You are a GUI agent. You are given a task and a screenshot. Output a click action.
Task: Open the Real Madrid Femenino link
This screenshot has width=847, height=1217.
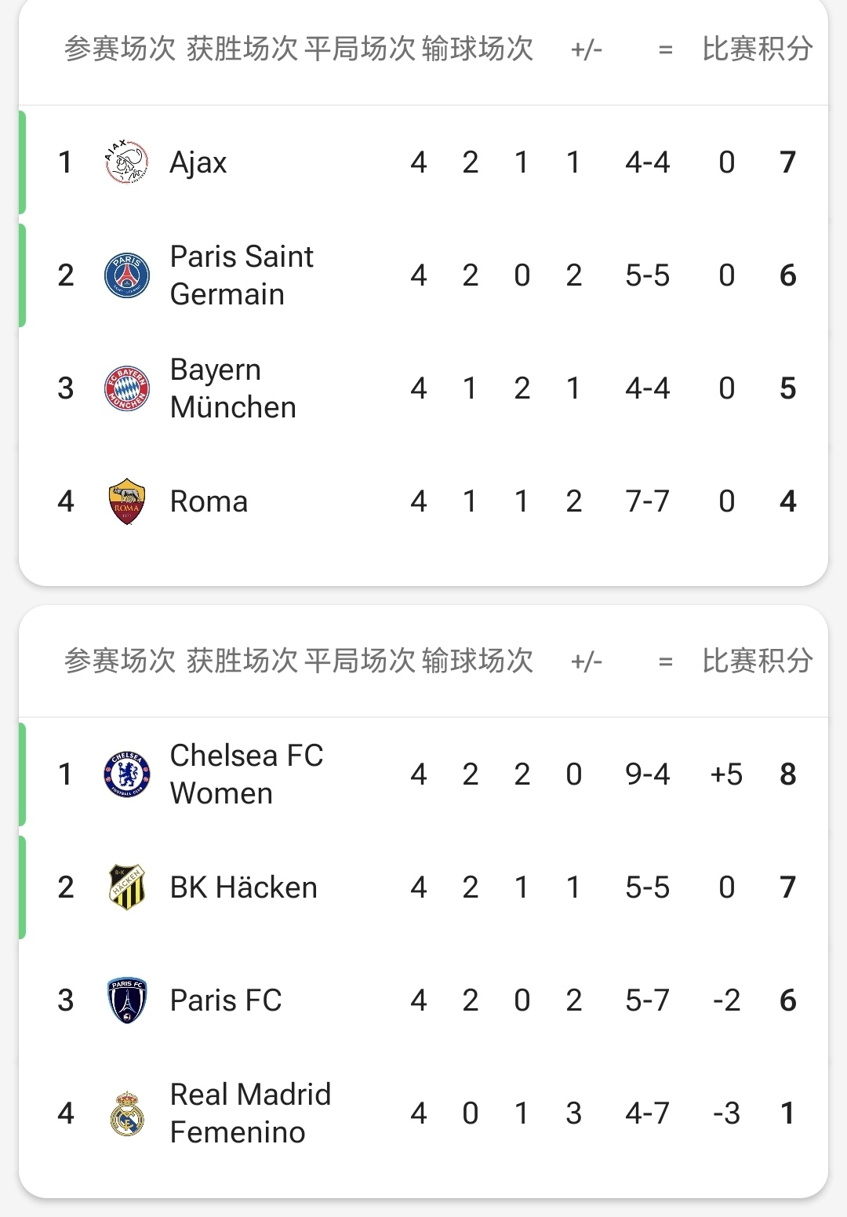point(250,1113)
